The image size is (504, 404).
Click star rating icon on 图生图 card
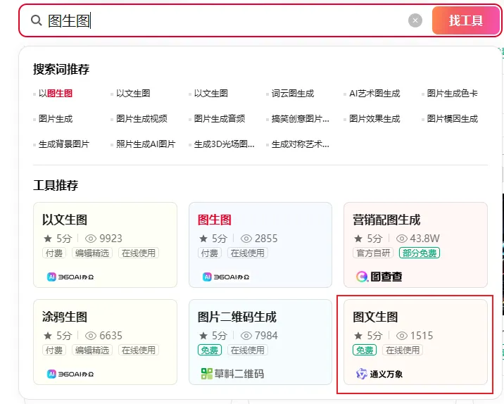tap(203, 239)
